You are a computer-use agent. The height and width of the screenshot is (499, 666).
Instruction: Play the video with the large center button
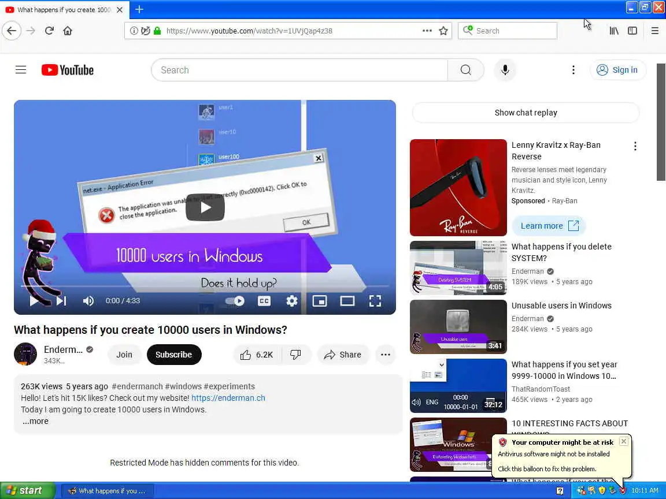point(205,207)
